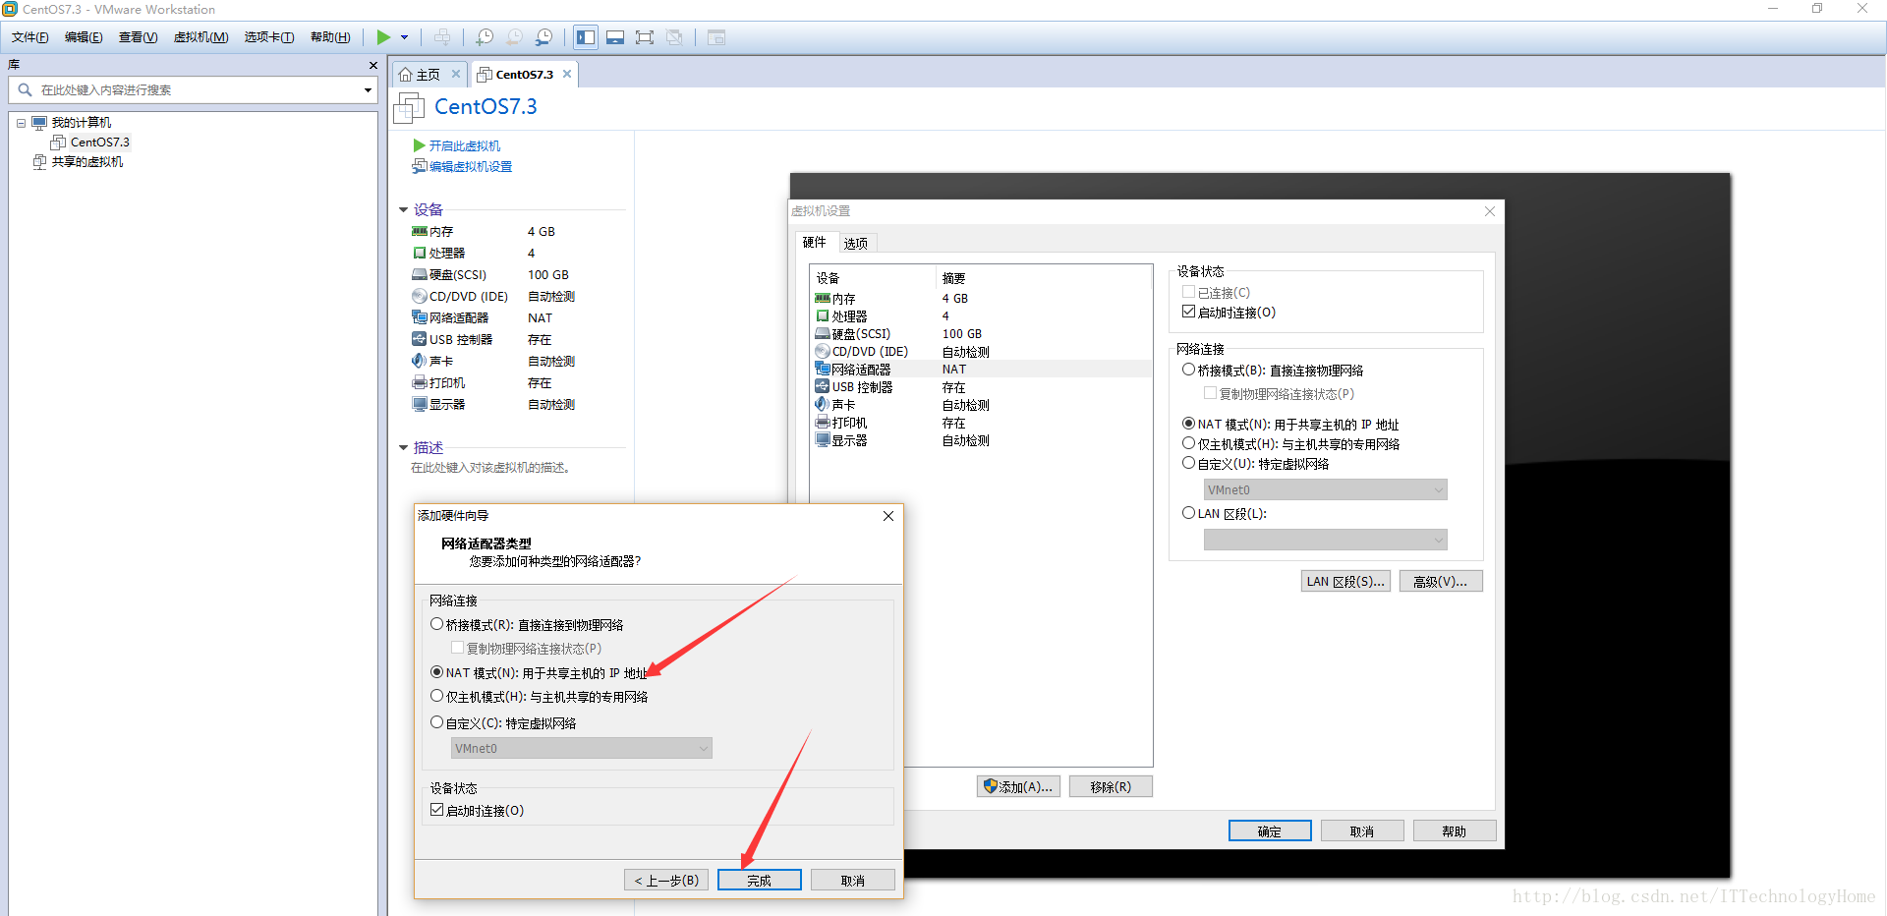Image resolution: width=1887 pixels, height=916 pixels.
Task: Open the 帮助(H) menu
Action: [x=330, y=37]
